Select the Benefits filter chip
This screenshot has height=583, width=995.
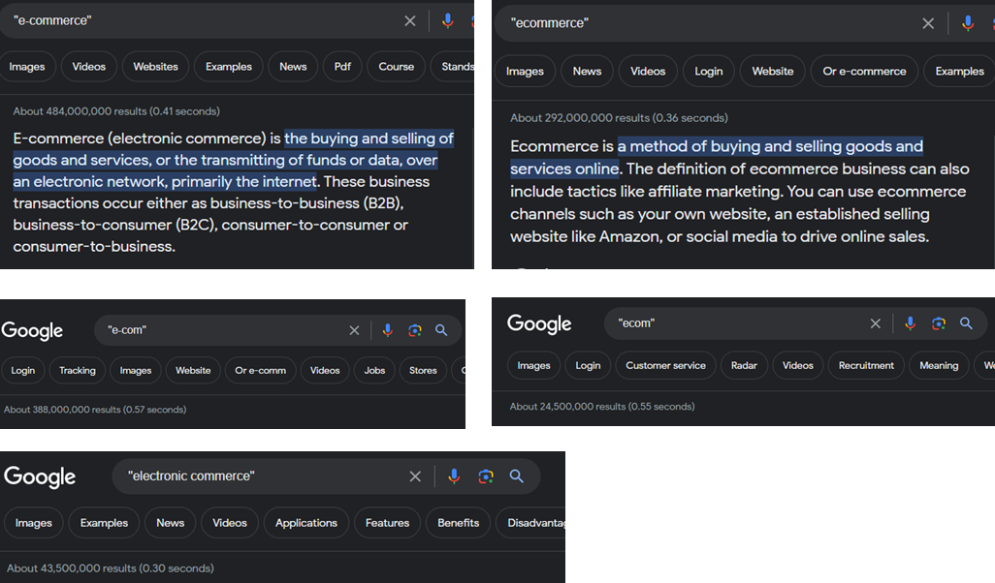[458, 523]
